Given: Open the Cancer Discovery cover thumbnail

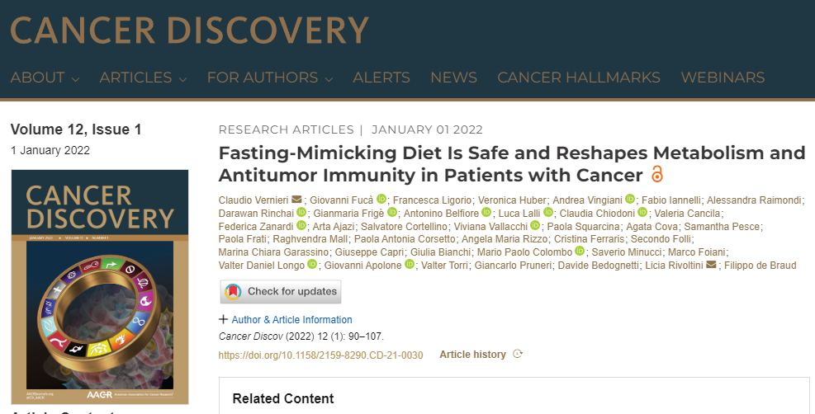Looking at the screenshot, I should 100,287.
